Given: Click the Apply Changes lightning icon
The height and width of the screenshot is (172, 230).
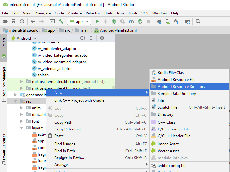Looking at the screenshot, I should point(106,21).
